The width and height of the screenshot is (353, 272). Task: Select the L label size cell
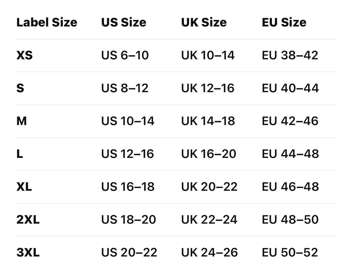click(20, 154)
